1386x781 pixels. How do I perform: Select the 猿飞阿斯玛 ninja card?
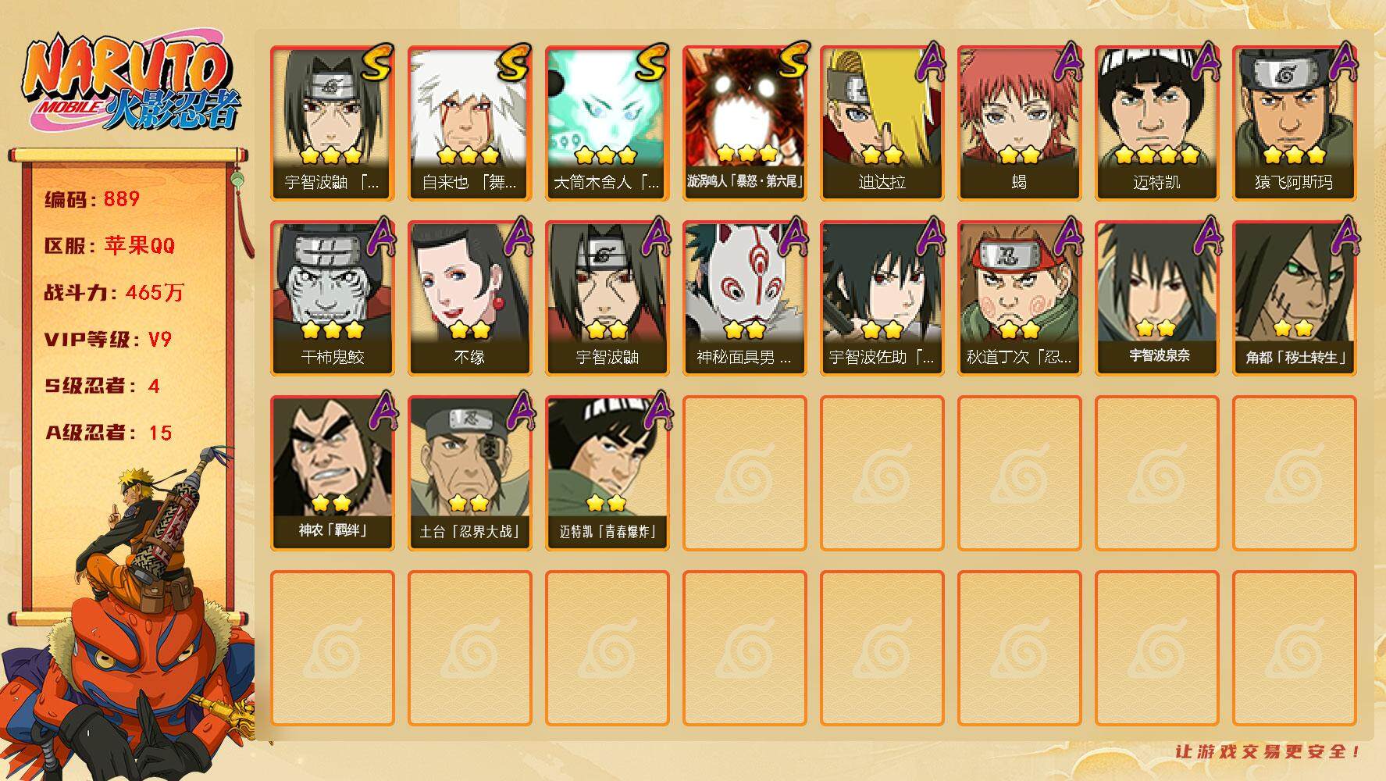click(x=1294, y=123)
